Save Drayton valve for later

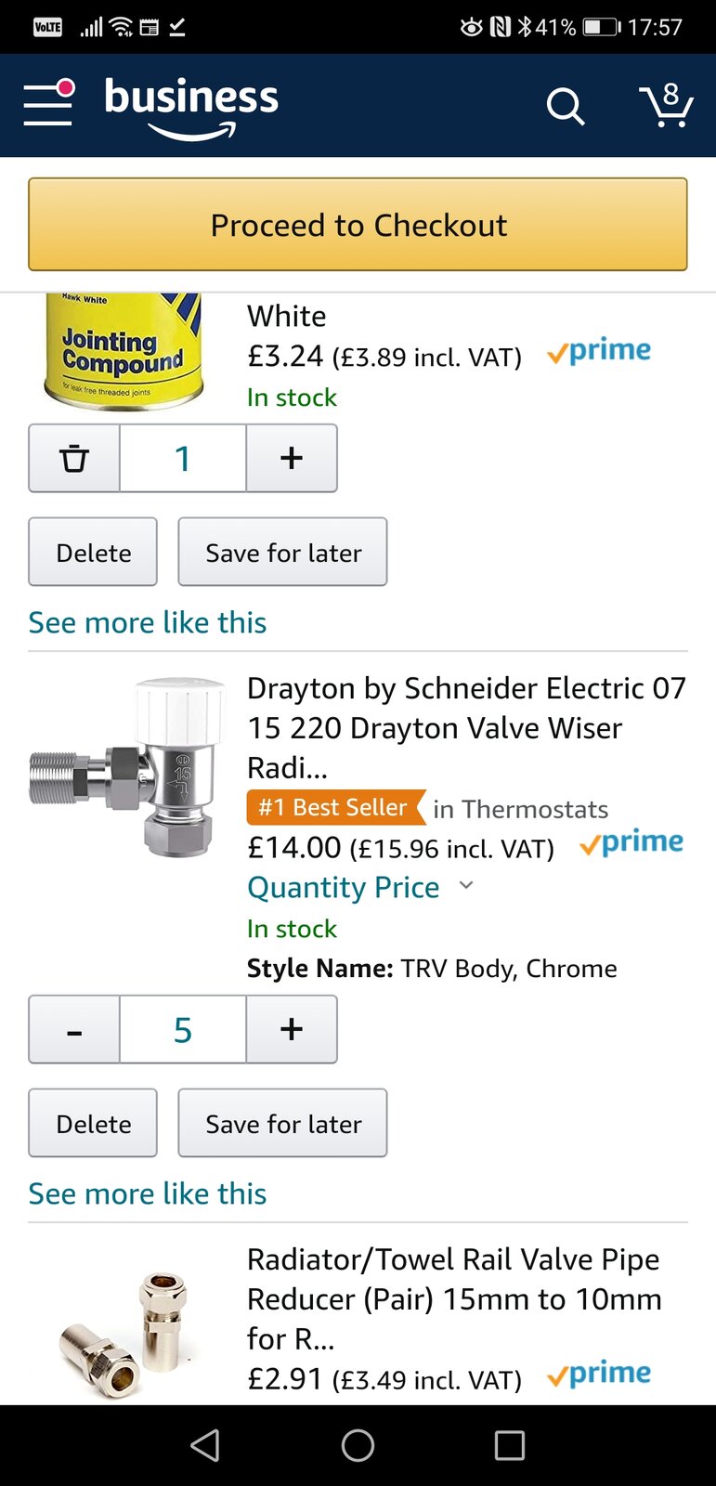[282, 1124]
